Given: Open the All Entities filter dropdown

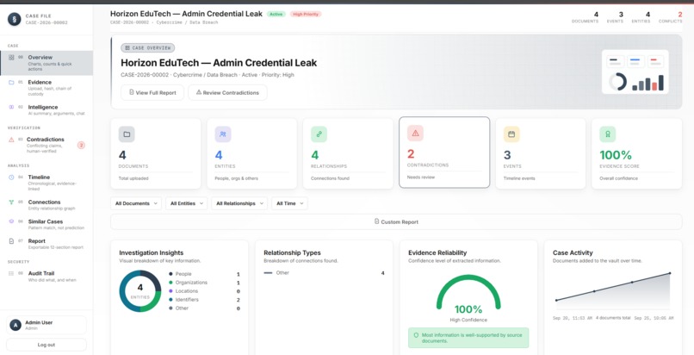Looking at the screenshot, I should click(186, 203).
